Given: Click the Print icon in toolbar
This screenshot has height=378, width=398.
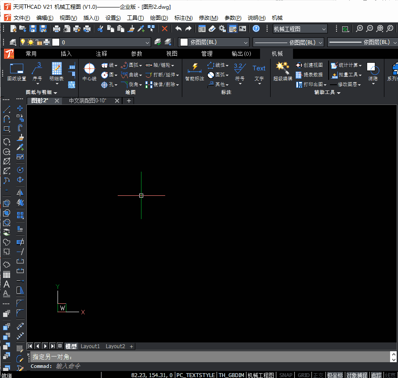Looking at the screenshot, I should point(56,29).
